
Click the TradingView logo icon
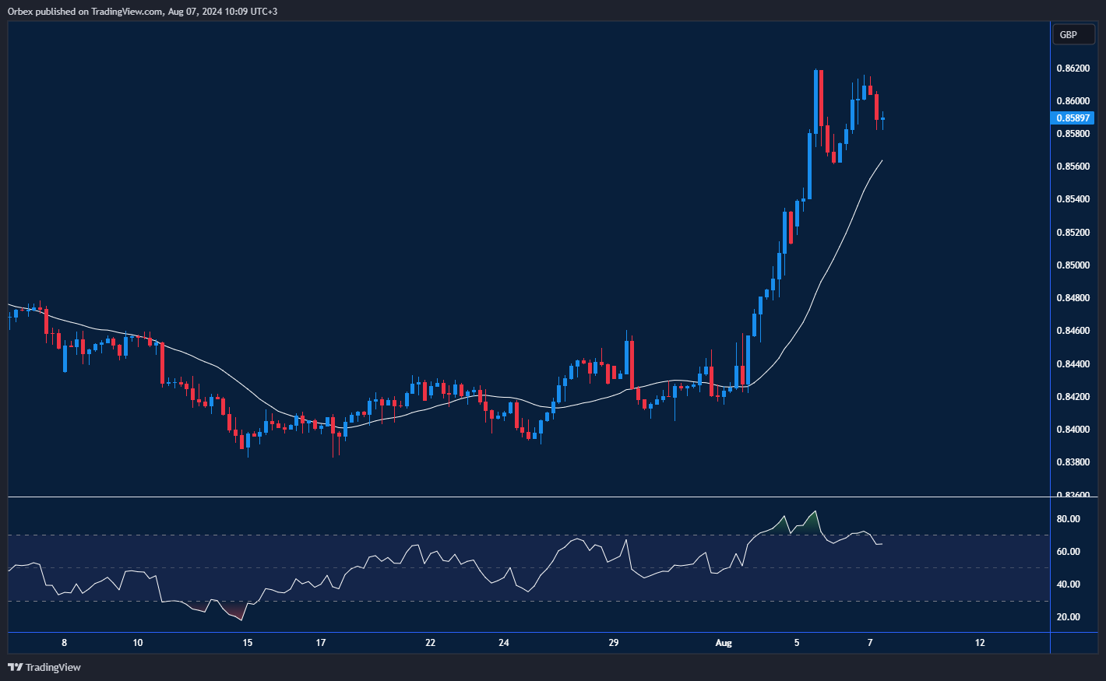coord(15,667)
